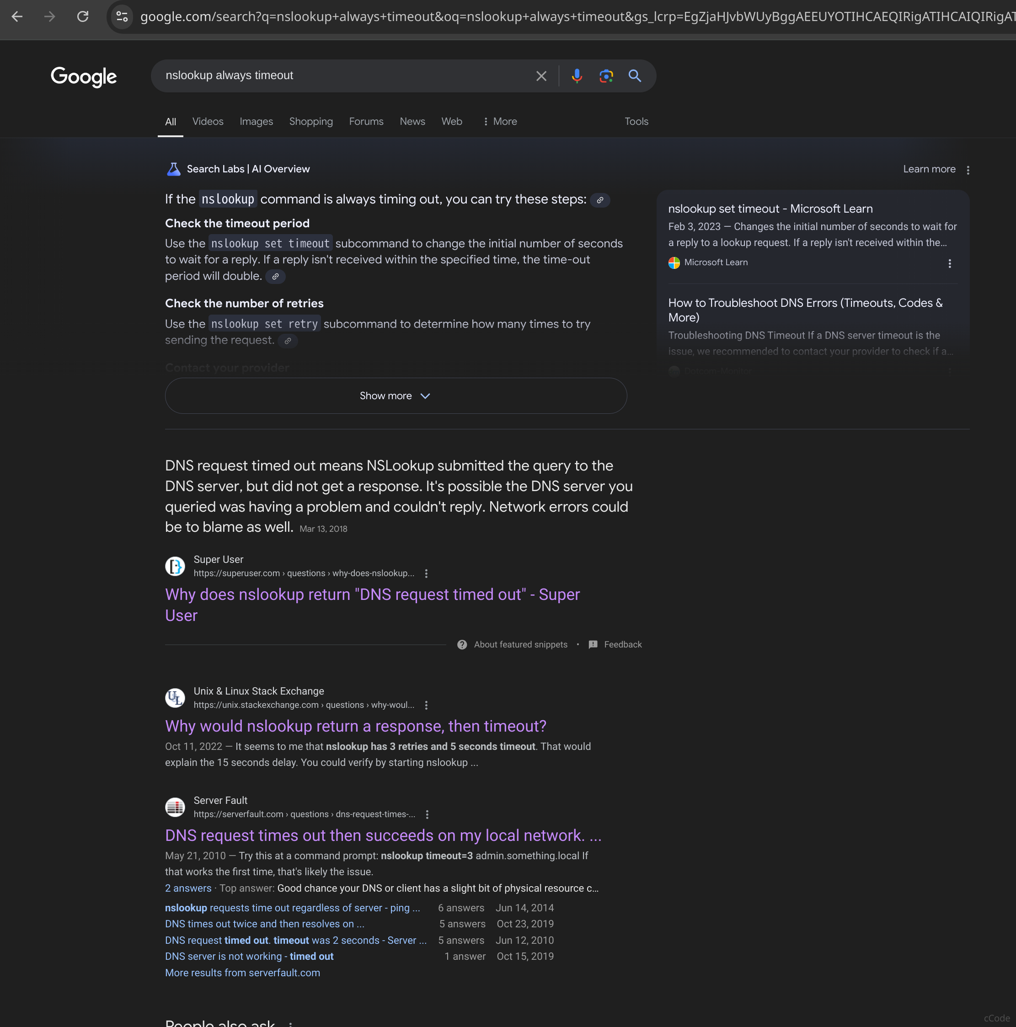Clear the search box with X icon
This screenshot has width=1016, height=1027.
pos(541,76)
